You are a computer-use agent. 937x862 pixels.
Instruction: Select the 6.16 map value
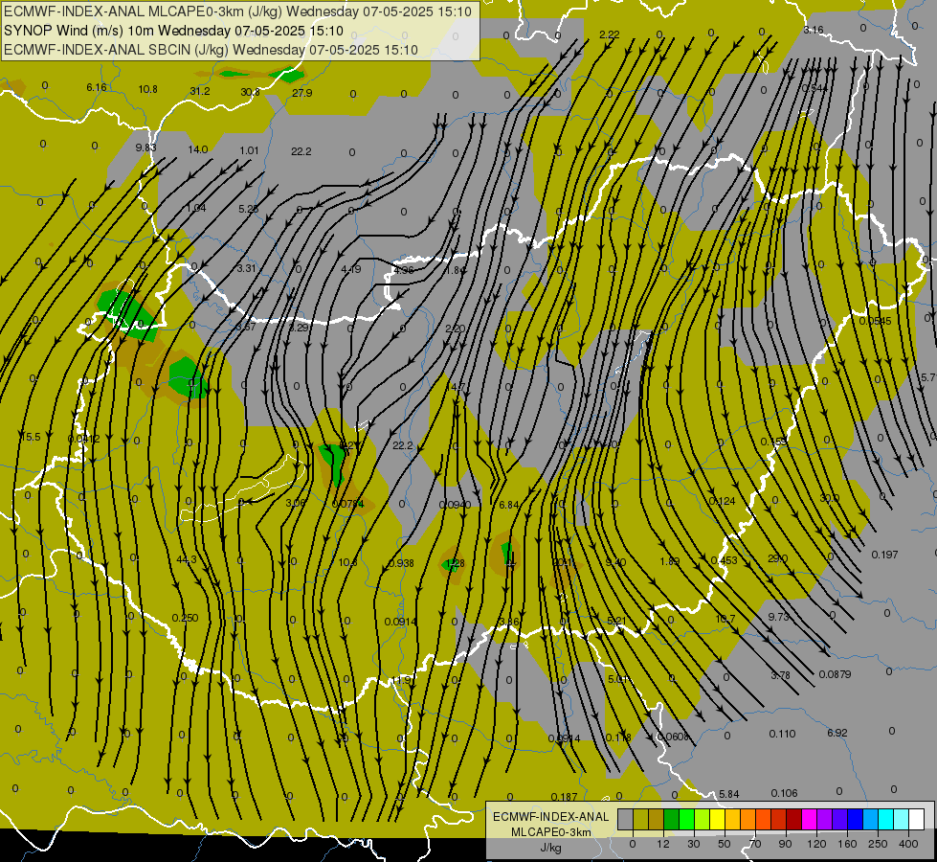click(97, 87)
